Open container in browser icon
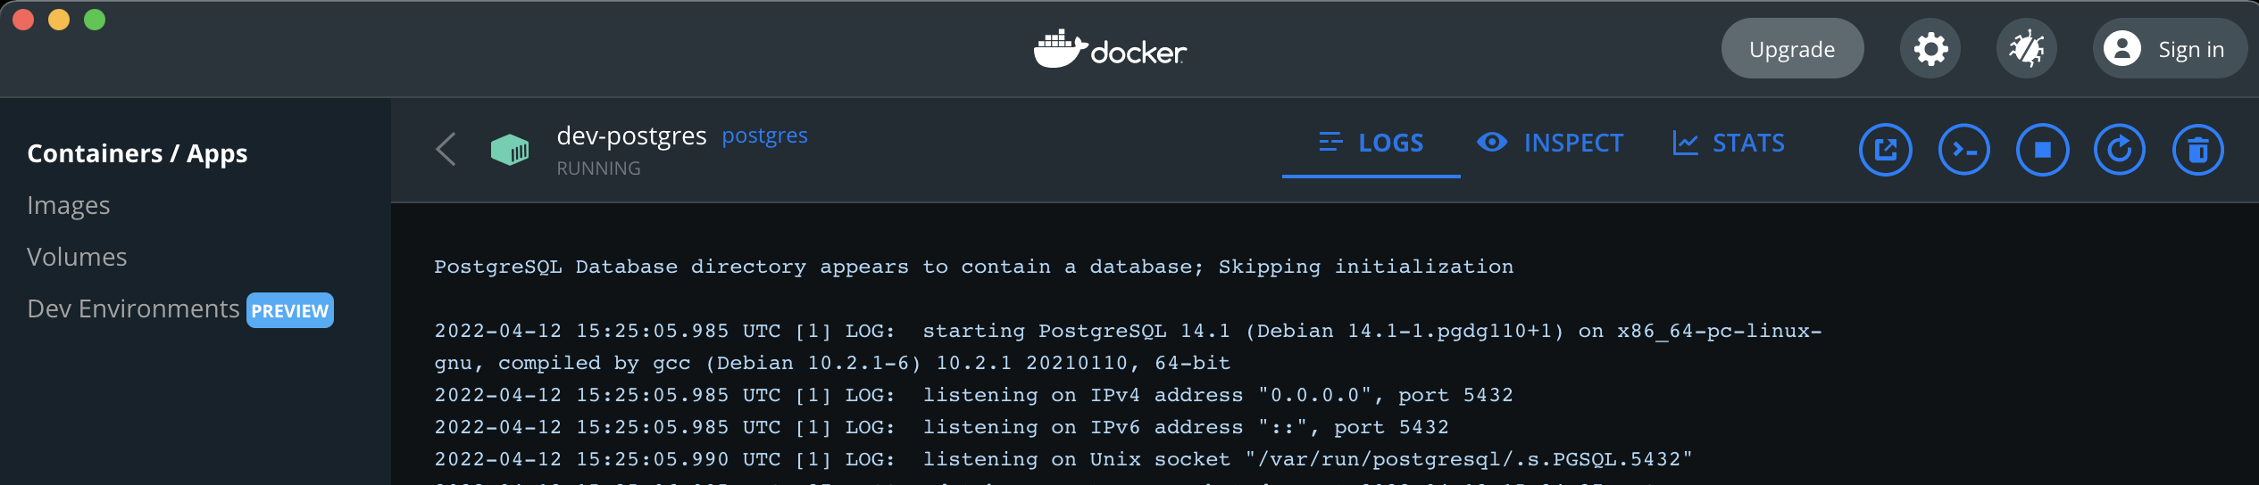This screenshot has height=485, width=2259. (x=1885, y=150)
